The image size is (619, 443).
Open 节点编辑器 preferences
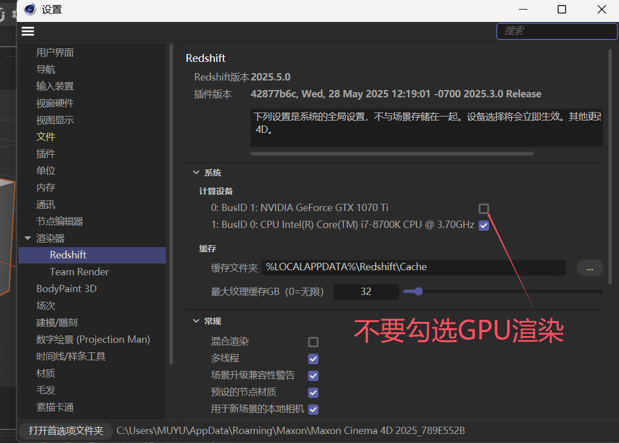click(x=60, y=221)
